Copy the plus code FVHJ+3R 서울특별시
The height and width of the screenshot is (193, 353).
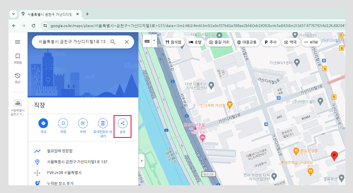coord(83,173)
